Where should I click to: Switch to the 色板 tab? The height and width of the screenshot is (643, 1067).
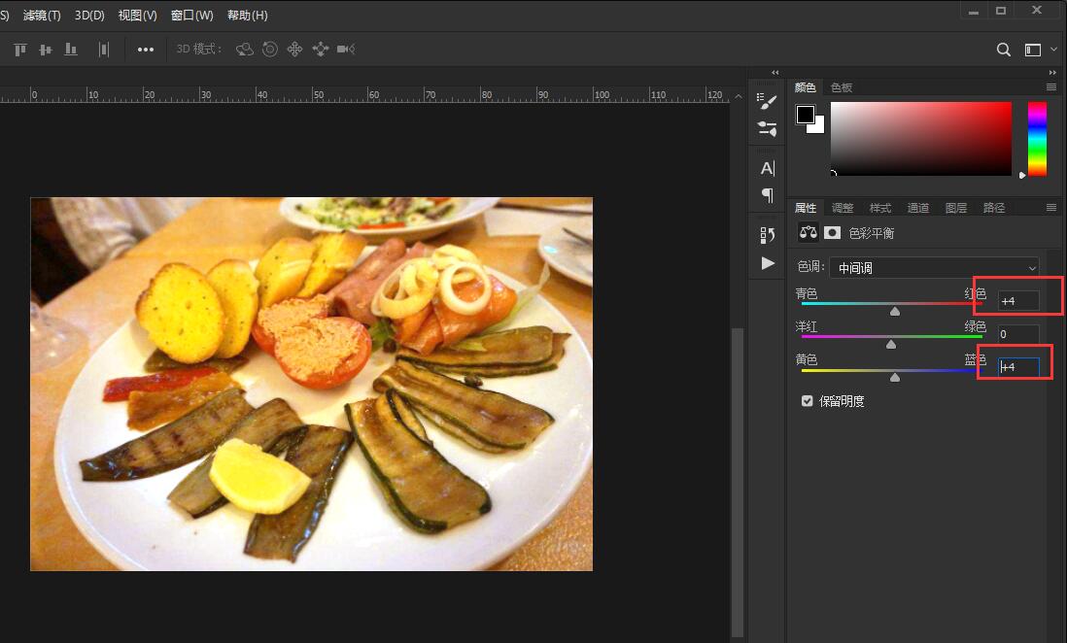click(x=842, y=87)
